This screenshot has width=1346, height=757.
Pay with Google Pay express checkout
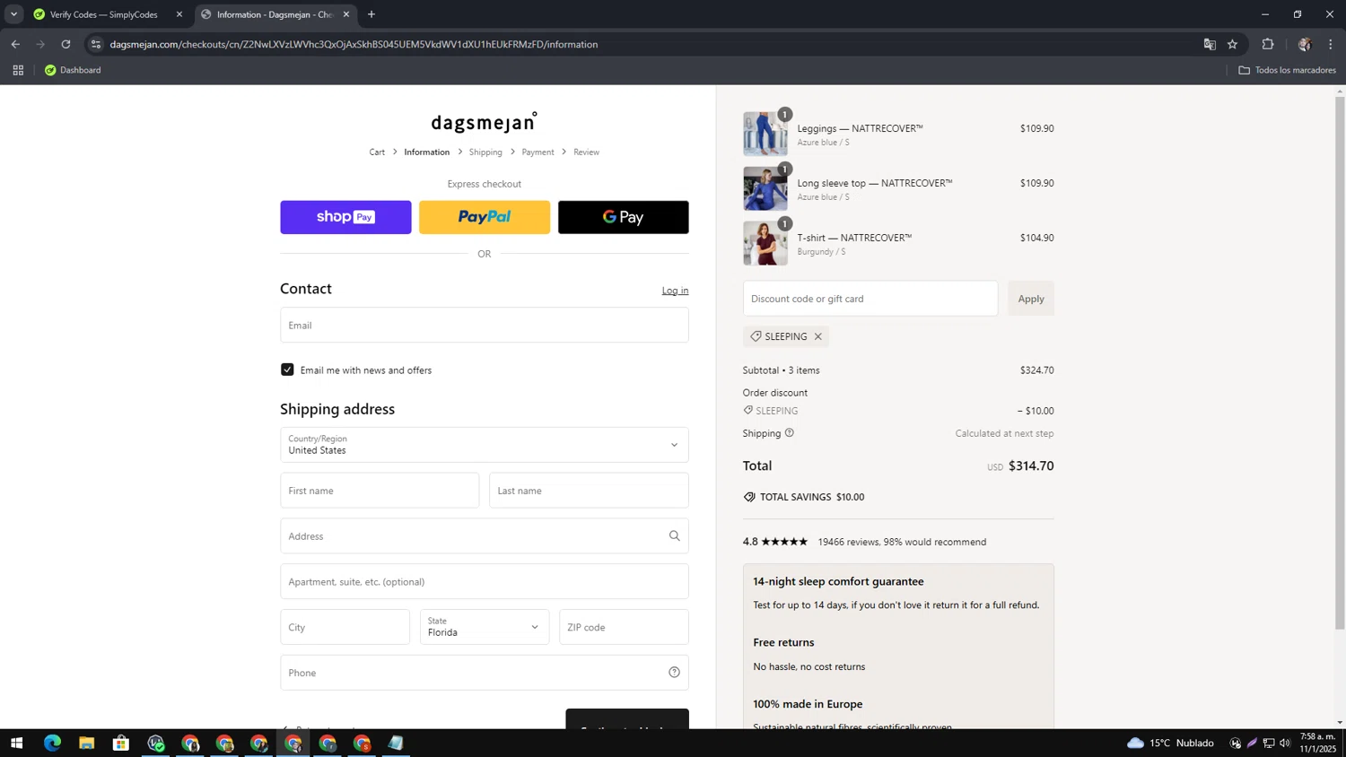(x=623, y=217)
